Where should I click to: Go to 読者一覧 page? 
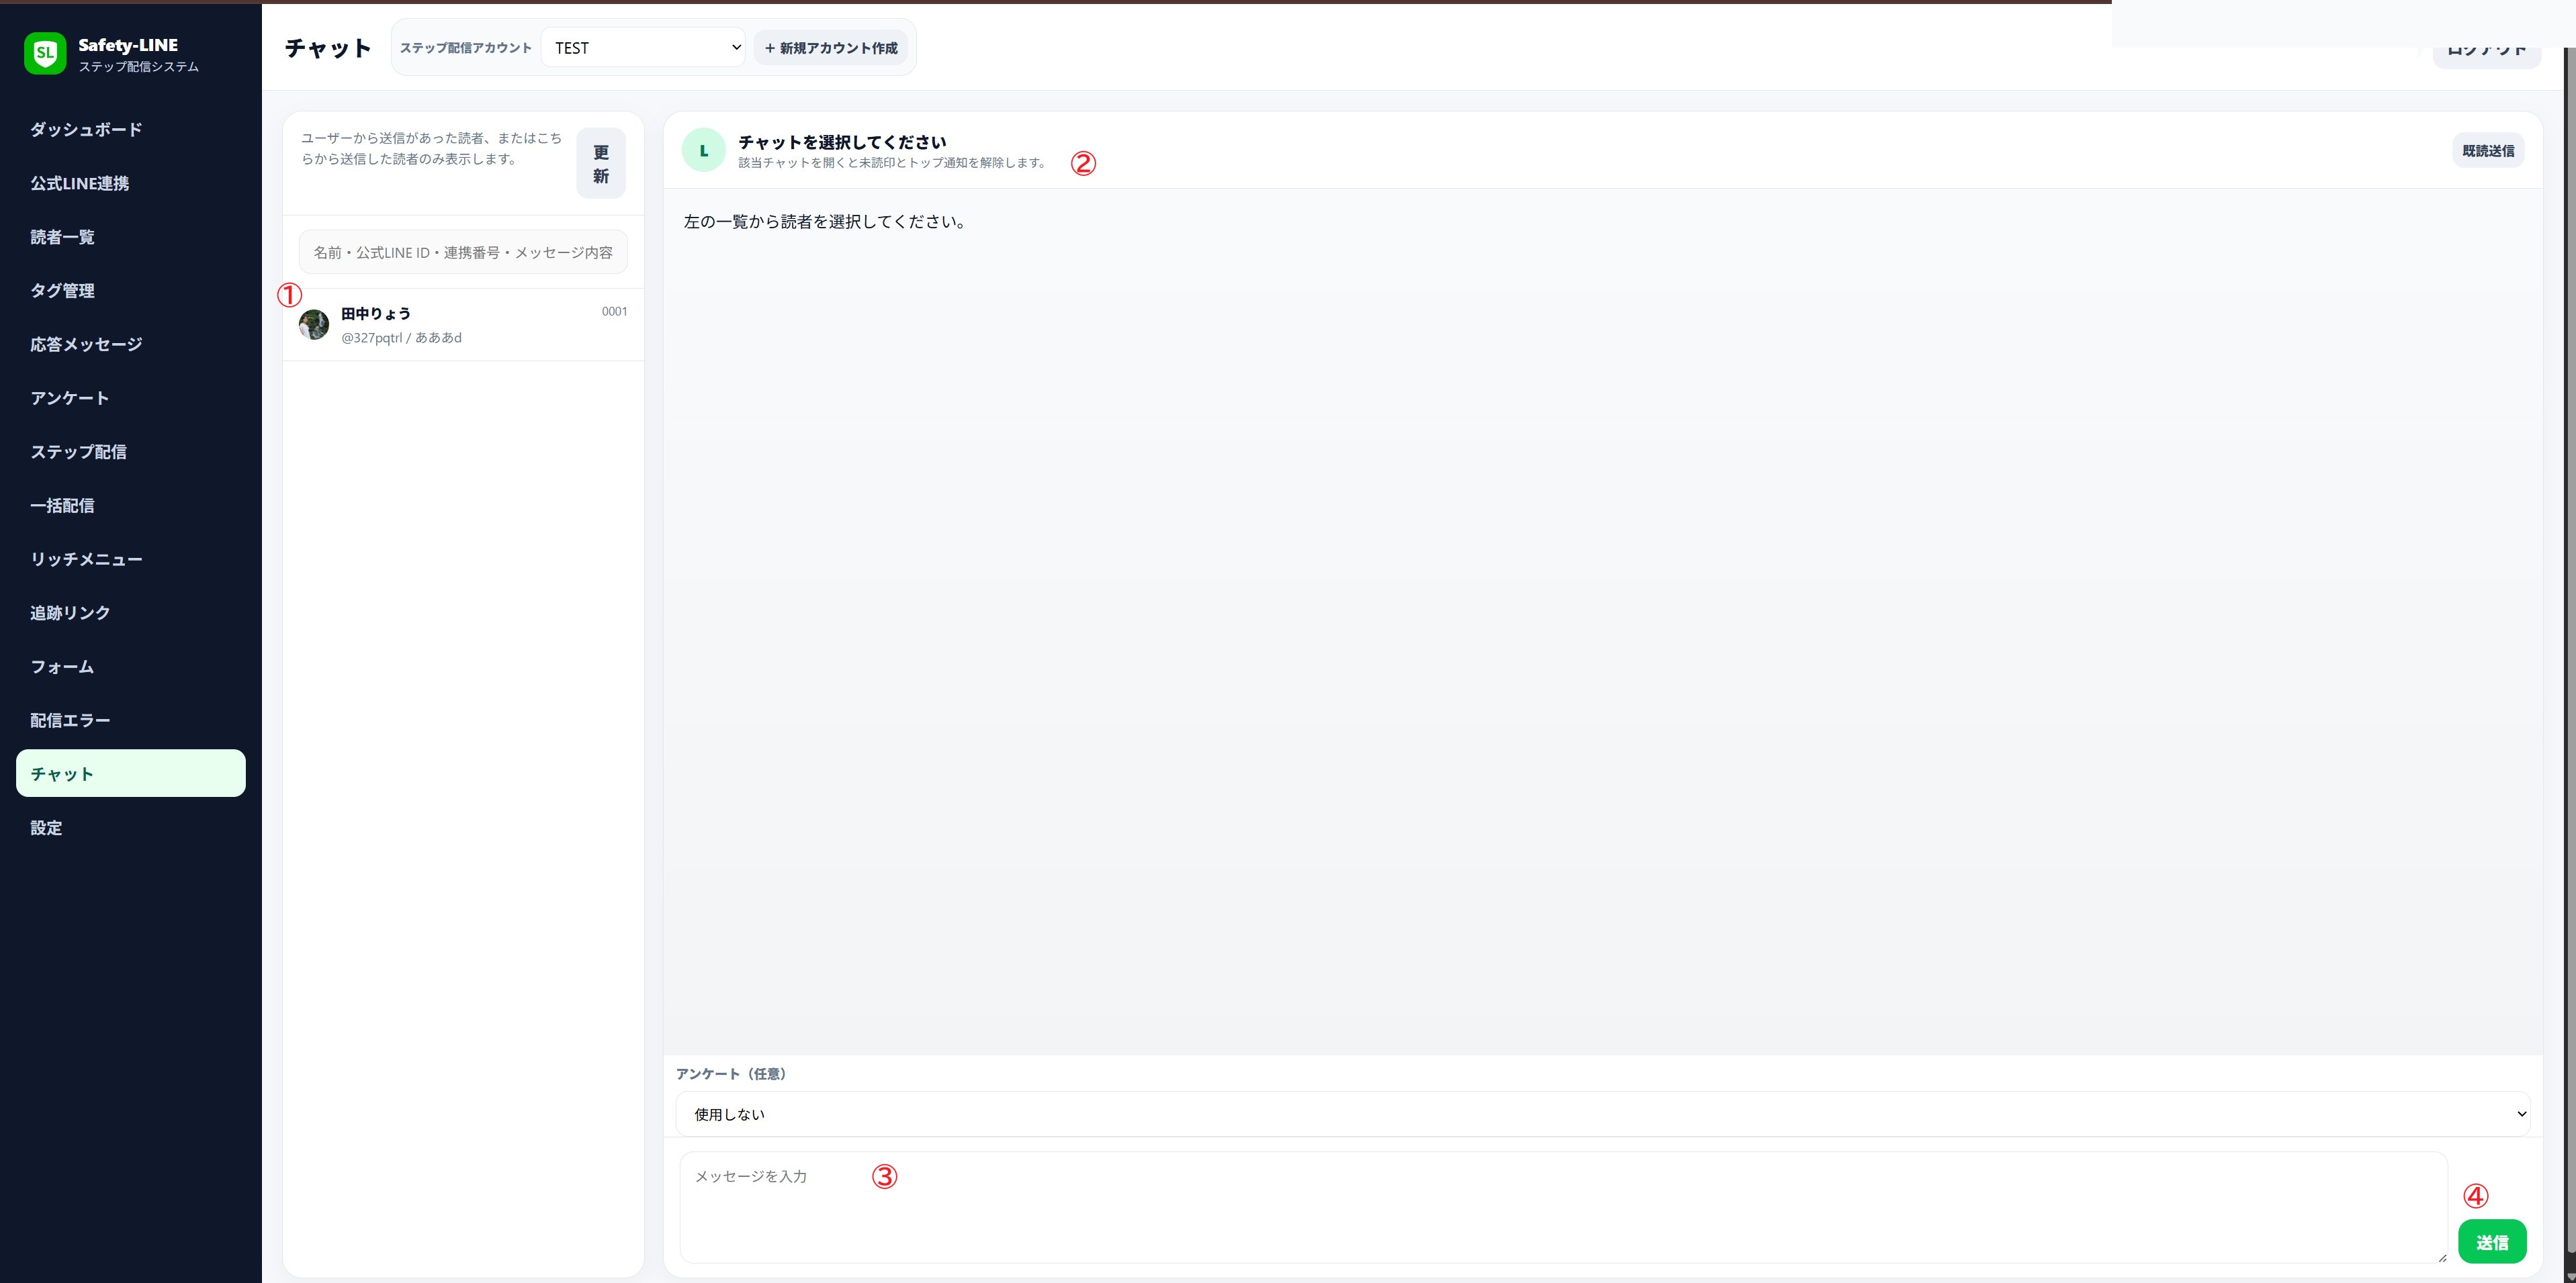point(130,237)
